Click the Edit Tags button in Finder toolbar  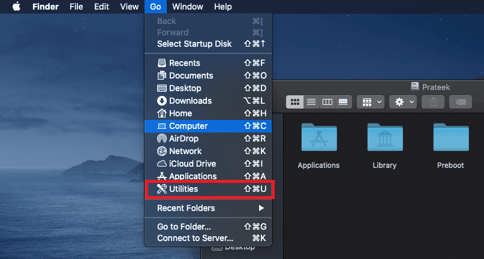461,102
